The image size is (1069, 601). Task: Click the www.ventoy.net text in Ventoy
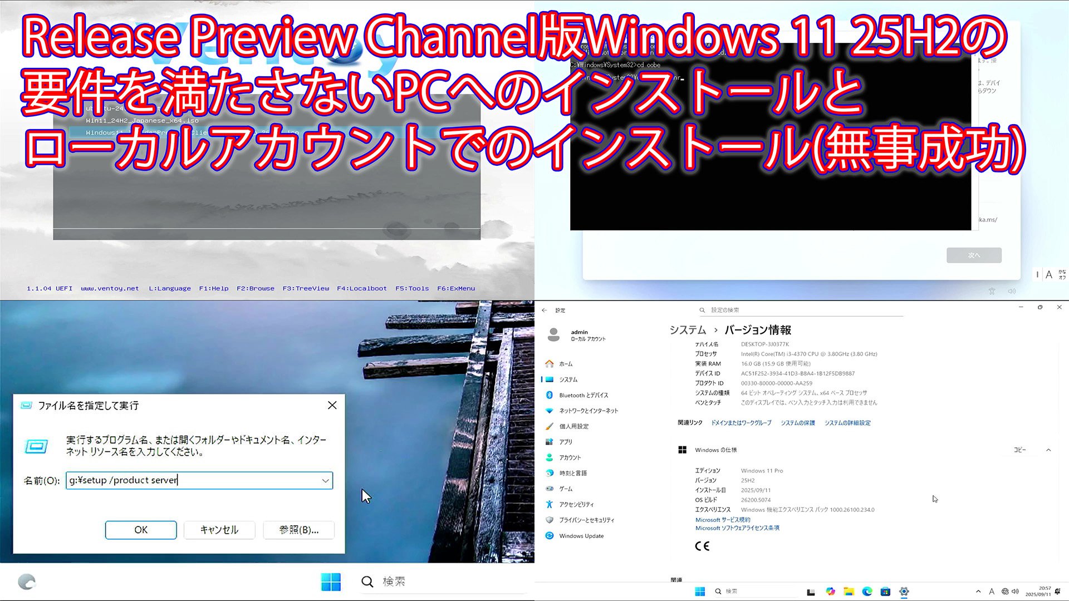110,289
